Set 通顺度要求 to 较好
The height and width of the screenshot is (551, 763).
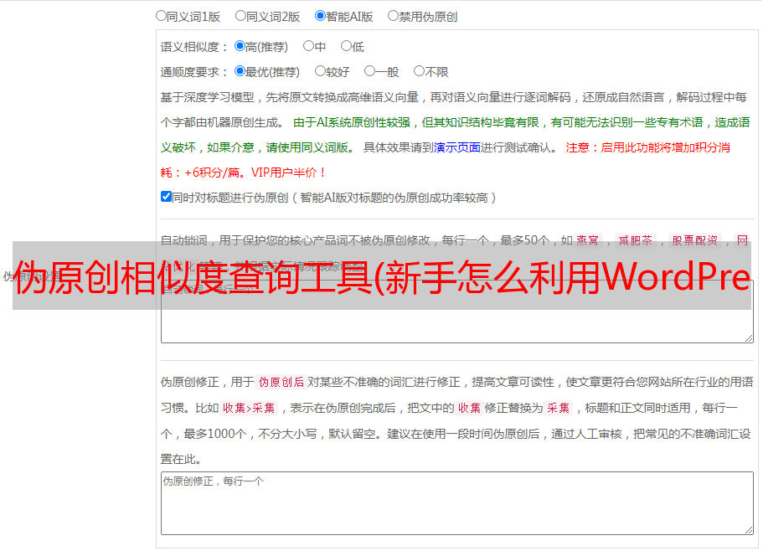pos(320,71)
